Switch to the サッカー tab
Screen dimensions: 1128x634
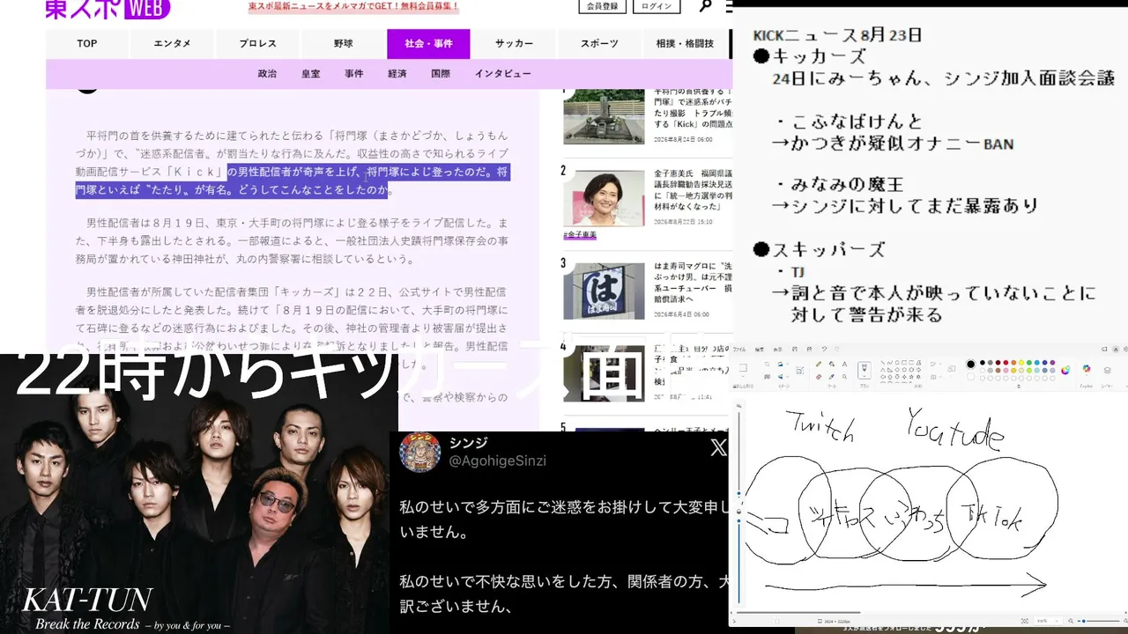[514, 44]
